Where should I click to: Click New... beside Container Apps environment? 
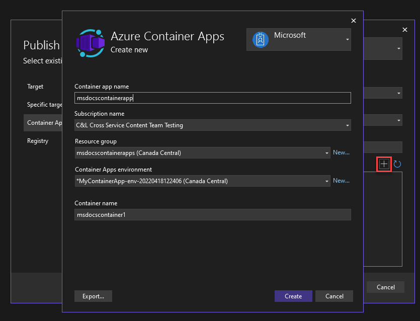(x=341, y=180)
